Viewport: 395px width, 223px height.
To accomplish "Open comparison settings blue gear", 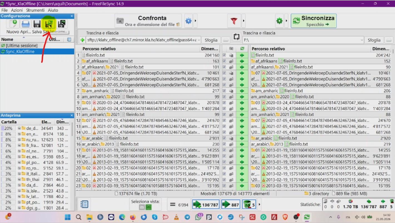I will [188, 21].
